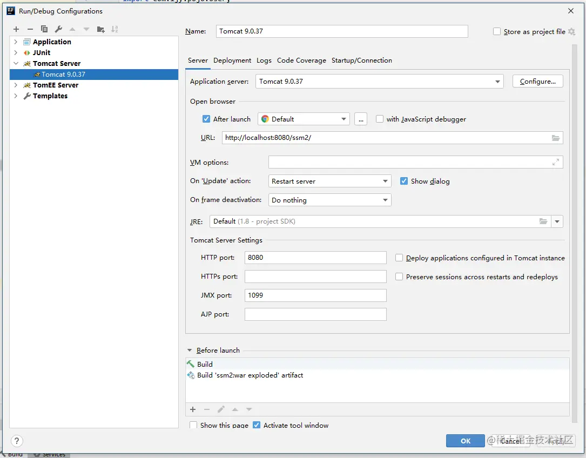Switch to Code Coverage tab

301,60
